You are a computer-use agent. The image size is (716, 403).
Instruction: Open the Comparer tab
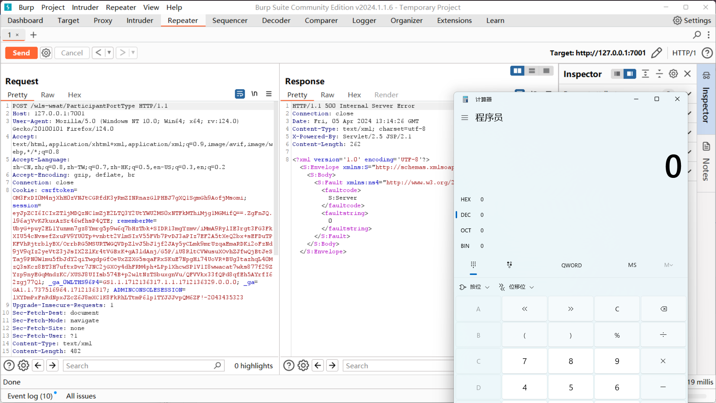[321, 20]
